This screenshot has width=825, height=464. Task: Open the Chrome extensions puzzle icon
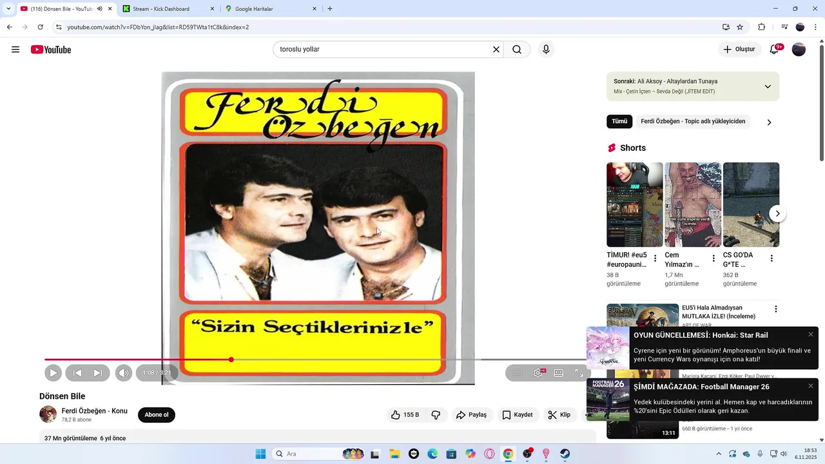pyautogui.click(x=761, y=27)
